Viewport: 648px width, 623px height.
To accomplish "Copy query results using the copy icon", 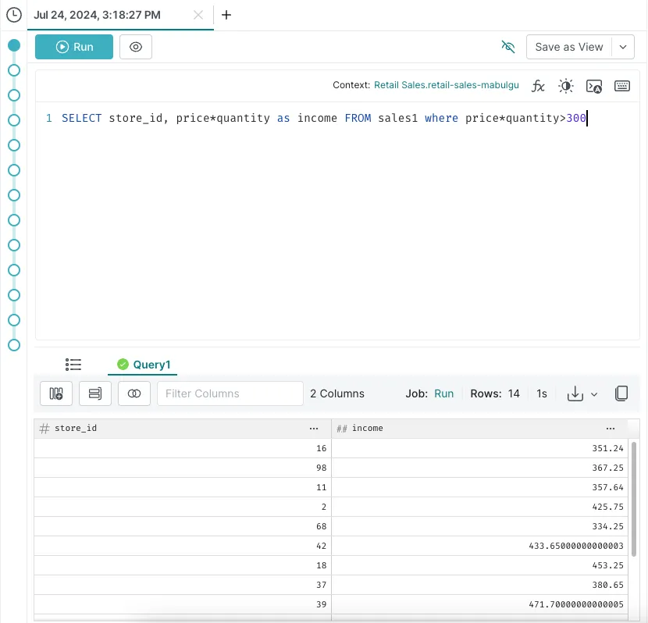I will 621,393.
